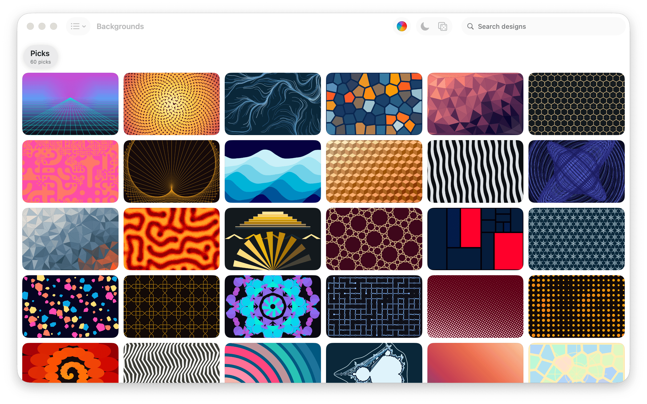Screen dimensions: 647x404
Task: Open the list view dropdown menu
Action: [78, 26]
